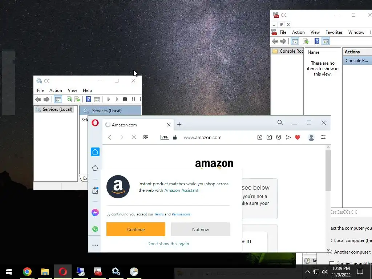
Task: Open Opera sidebar three-dots setup
Action: tap(95, 245)
